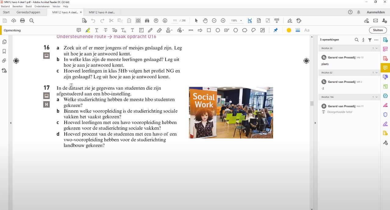Click the Aanmelden sign-in link
This screenshot has height=210, width=390.
tap(376, 12)
